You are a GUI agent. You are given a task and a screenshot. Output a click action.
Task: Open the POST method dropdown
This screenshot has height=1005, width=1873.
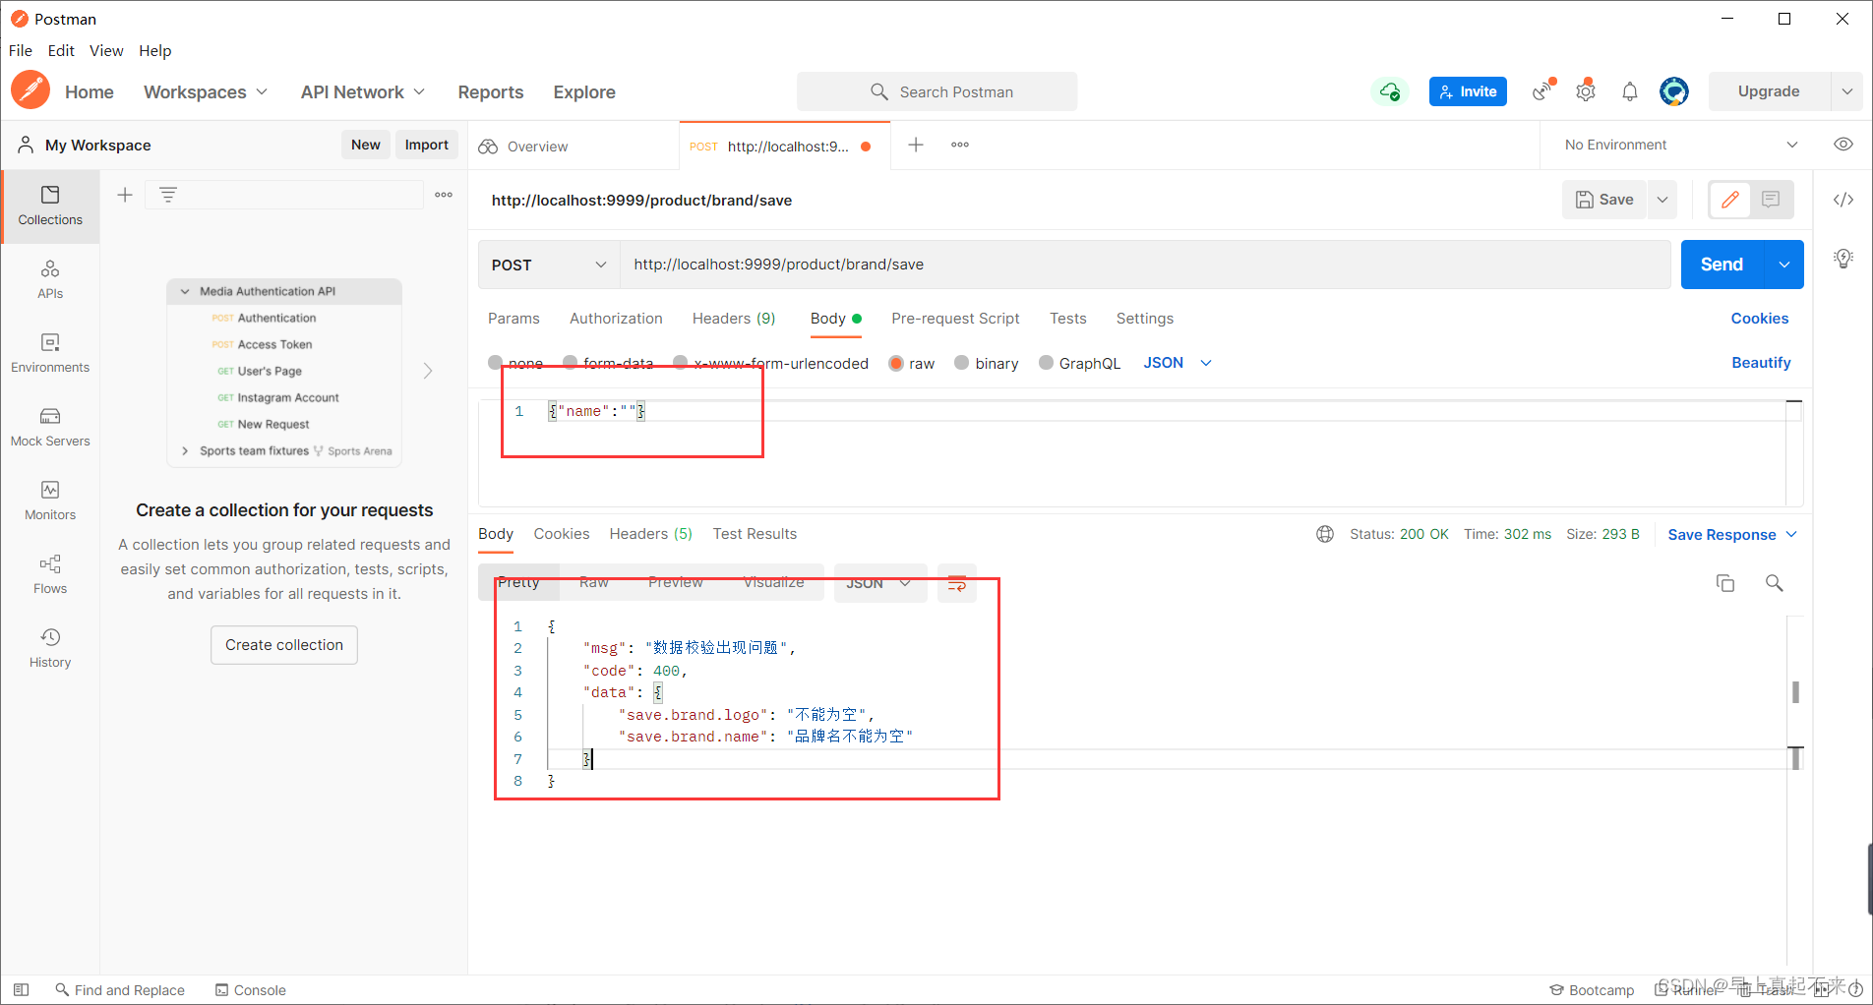pos(549,265)
